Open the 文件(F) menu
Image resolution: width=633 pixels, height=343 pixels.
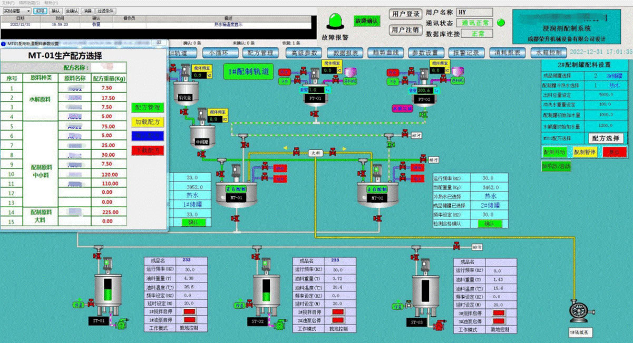[x=9, y=3]
